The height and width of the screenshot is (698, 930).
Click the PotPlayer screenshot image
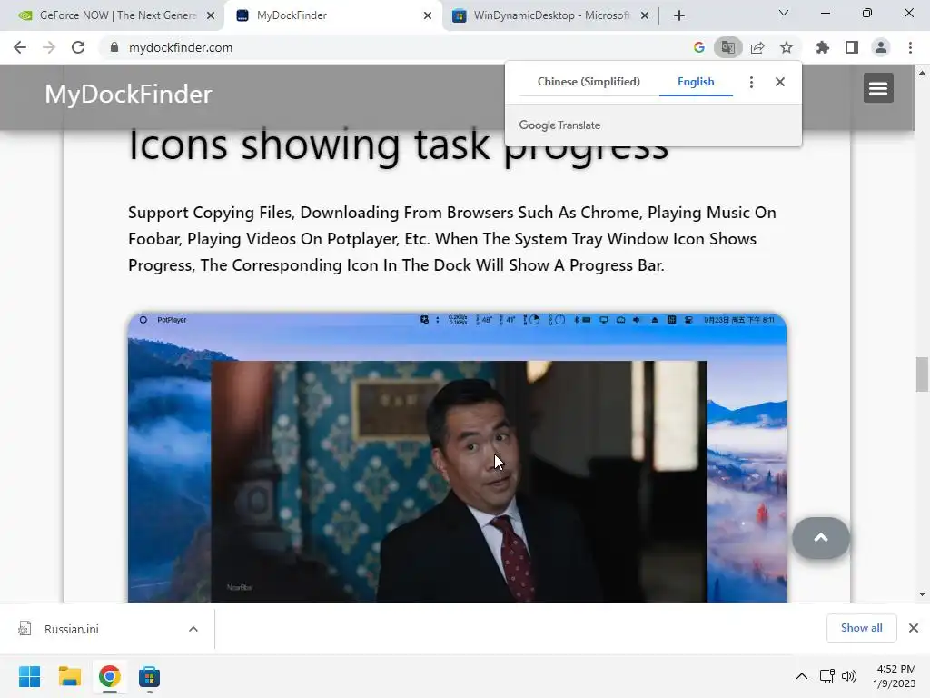(x=458, y=458)
